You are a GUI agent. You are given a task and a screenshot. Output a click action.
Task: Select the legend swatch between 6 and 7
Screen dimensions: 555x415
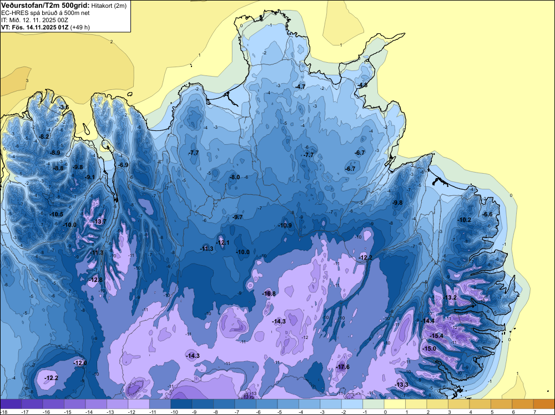523,404
